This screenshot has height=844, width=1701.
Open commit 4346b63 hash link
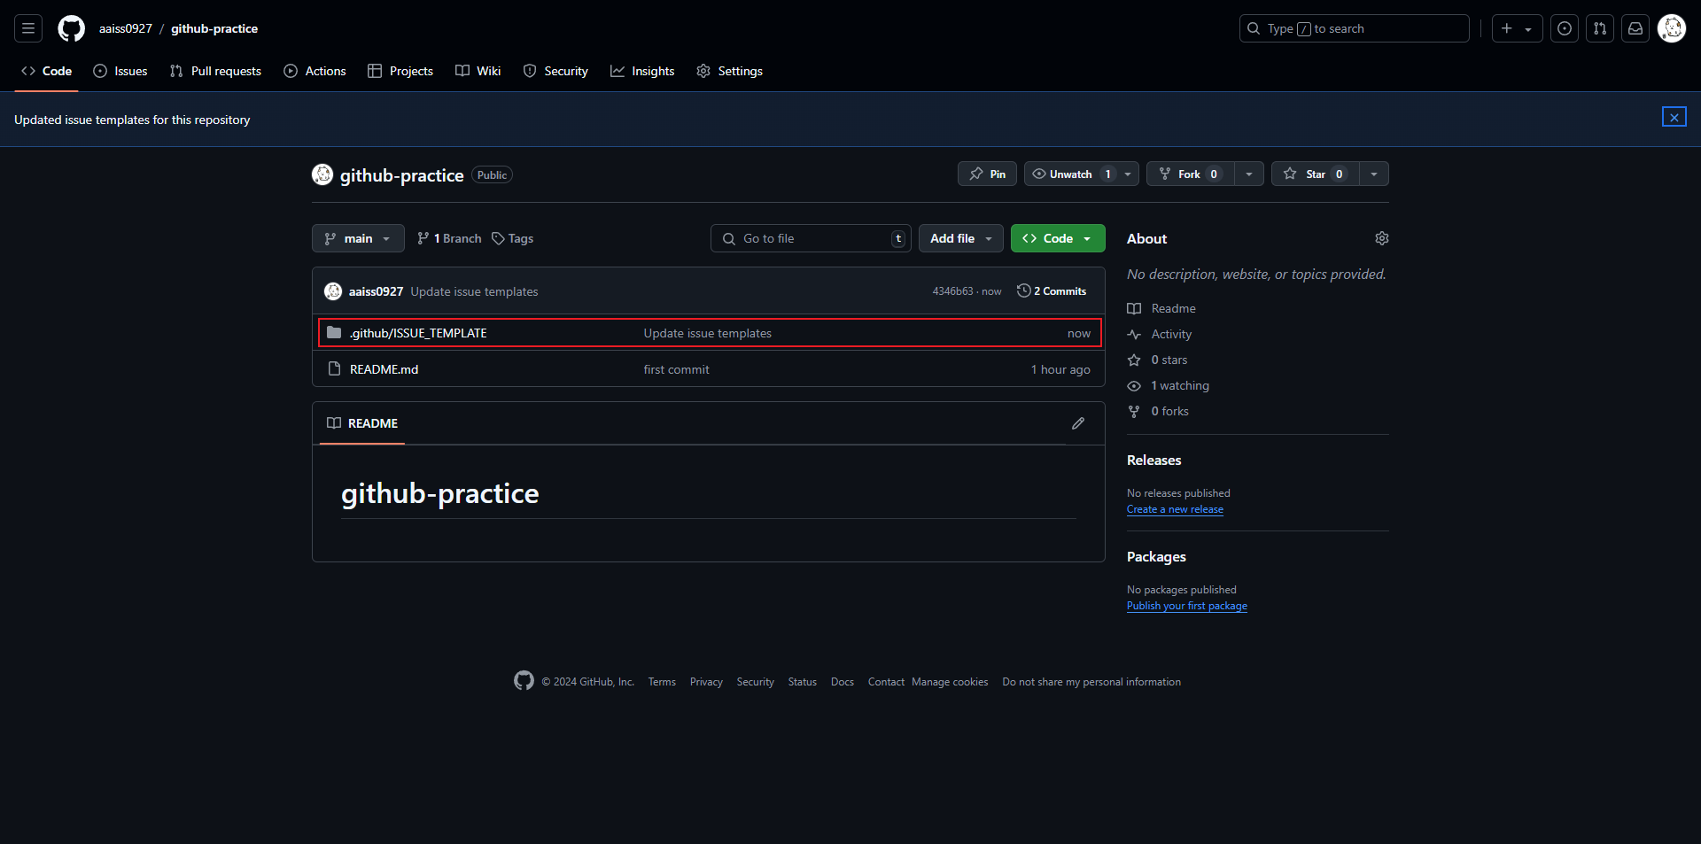click(x=952, y=291)
